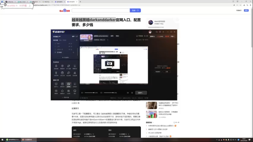Screen dimensions: 253x142
Task: Open 常规模式 mode dropdown
Action: tap(57, 37)
